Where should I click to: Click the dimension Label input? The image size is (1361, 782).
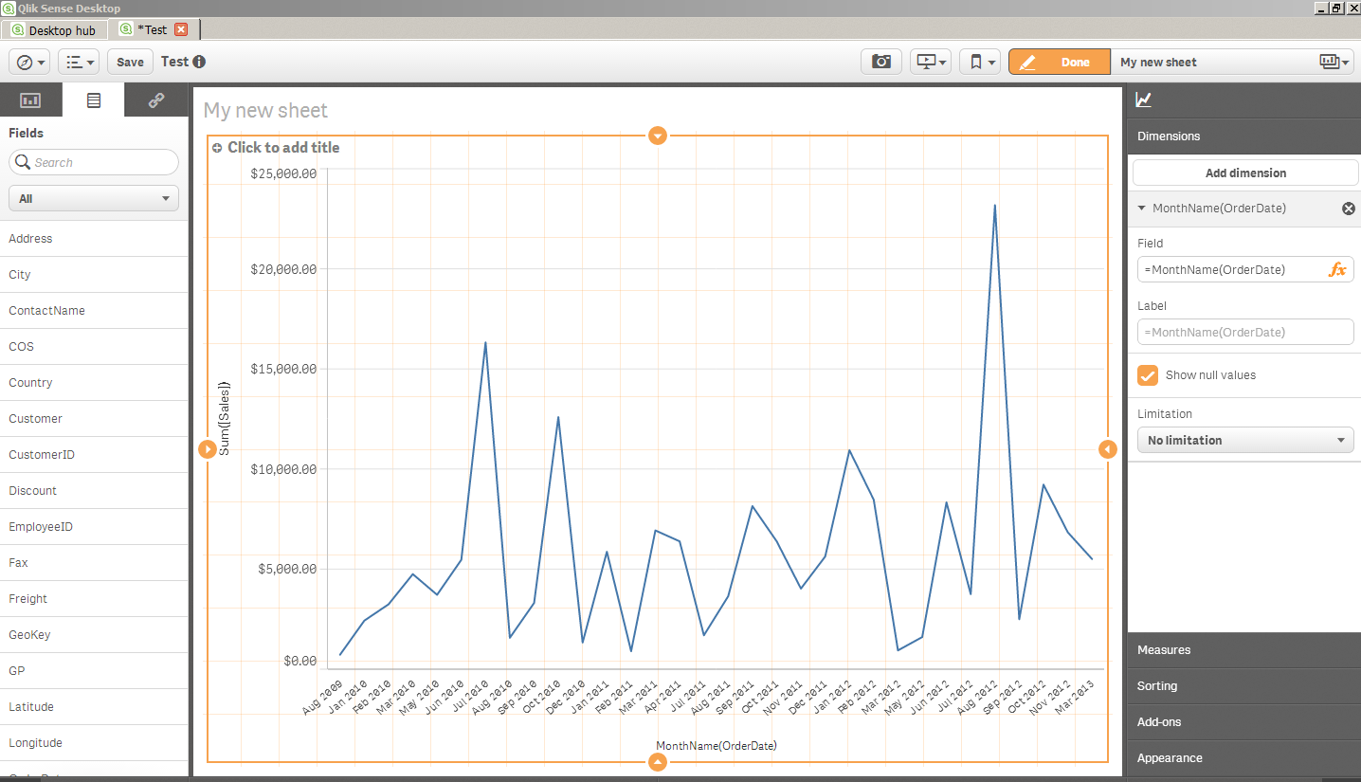1245,332
